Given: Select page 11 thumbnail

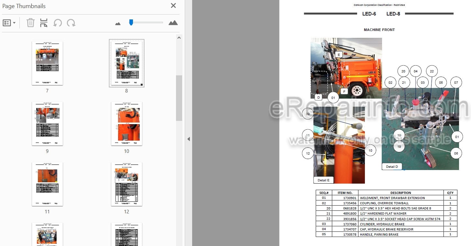Looking at the screenshot, I should pyautogui.click(x=47, y=184).
